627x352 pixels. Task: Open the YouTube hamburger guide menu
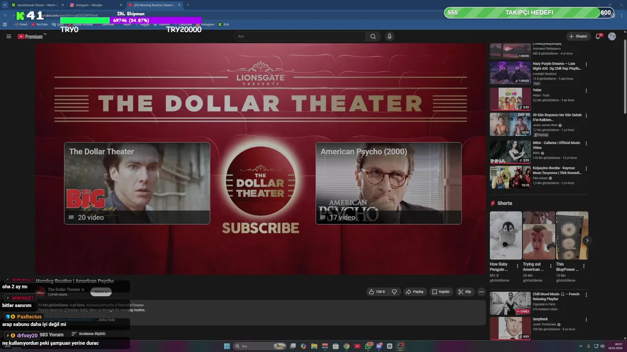point(8,36)
